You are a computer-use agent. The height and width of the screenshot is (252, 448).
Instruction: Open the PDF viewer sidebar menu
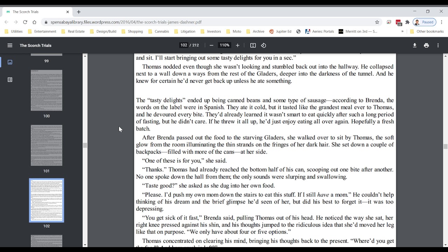[x=10, y=45]
